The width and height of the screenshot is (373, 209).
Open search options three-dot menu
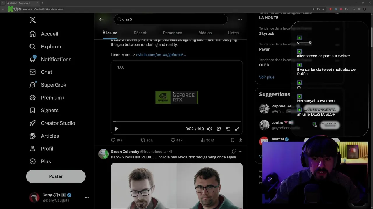[x=240, y=19]
